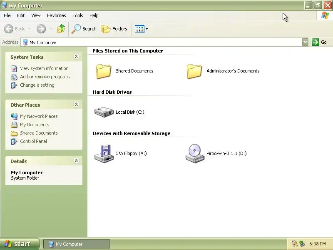Select the virtio-win CD drive icon
The height and width of the screenshot is (250, 333).
pyautogui.click(x=195, y=153)
